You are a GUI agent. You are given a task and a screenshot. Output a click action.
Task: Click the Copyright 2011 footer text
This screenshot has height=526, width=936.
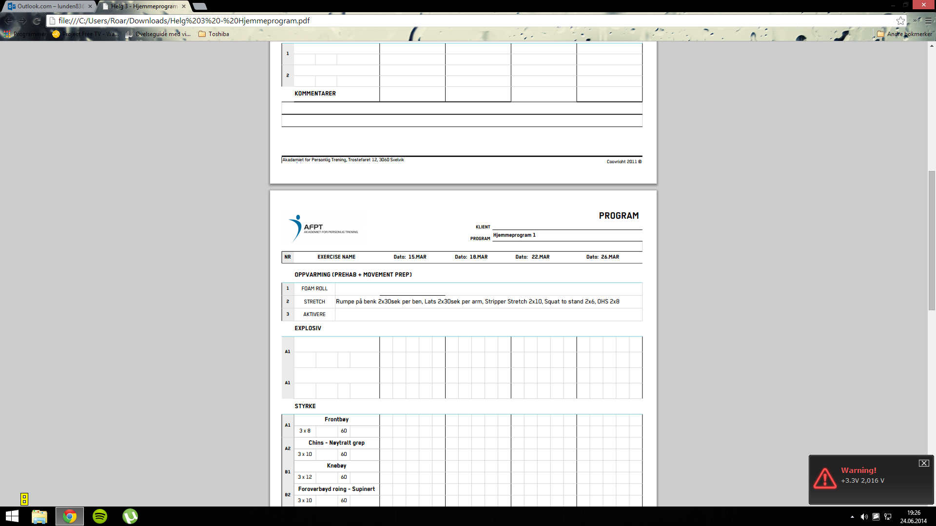[x=624, y=162]
